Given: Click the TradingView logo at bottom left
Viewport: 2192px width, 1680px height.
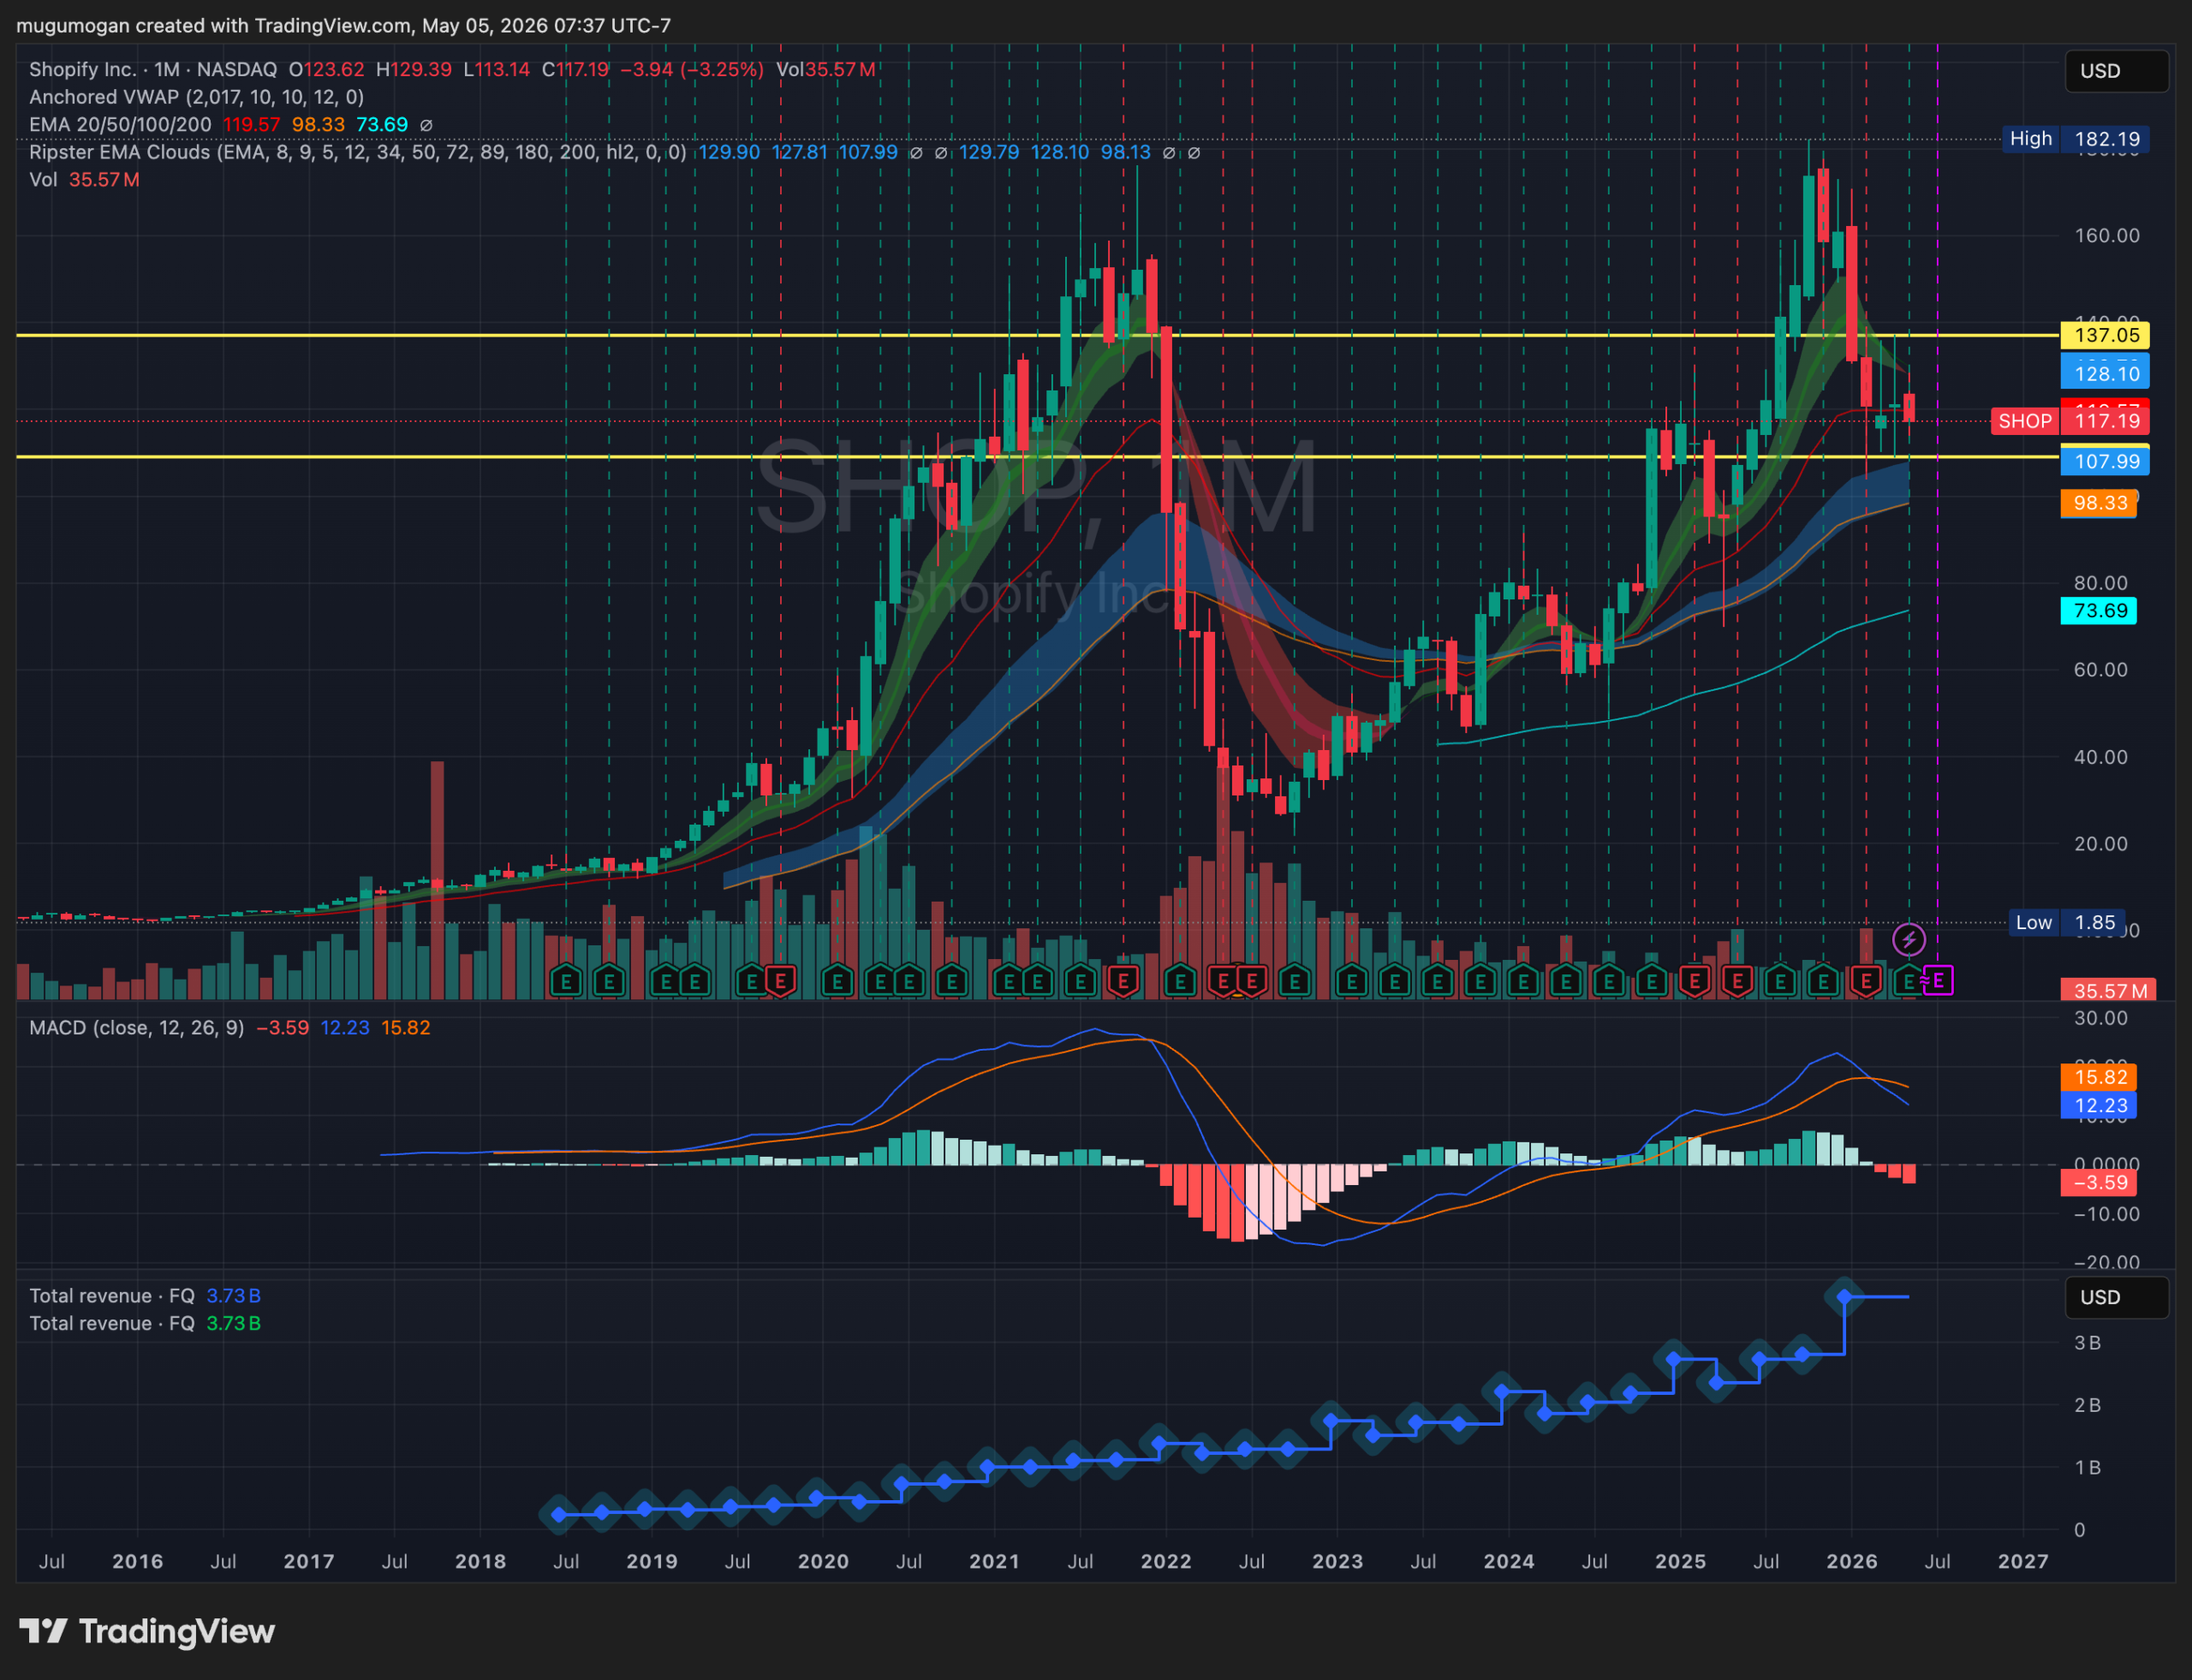Looking at the screenshot, I should click(147, 1631).
